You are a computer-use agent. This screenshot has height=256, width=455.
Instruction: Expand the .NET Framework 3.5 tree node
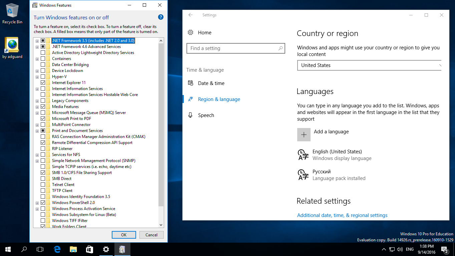pyautogui.click(x=37, y=41)
